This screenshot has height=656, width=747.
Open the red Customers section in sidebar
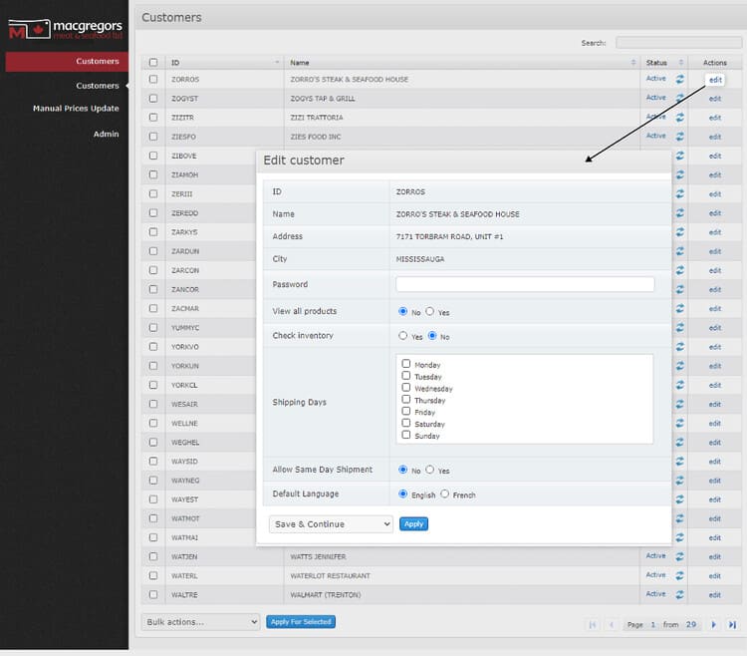(x=67, y=62)
